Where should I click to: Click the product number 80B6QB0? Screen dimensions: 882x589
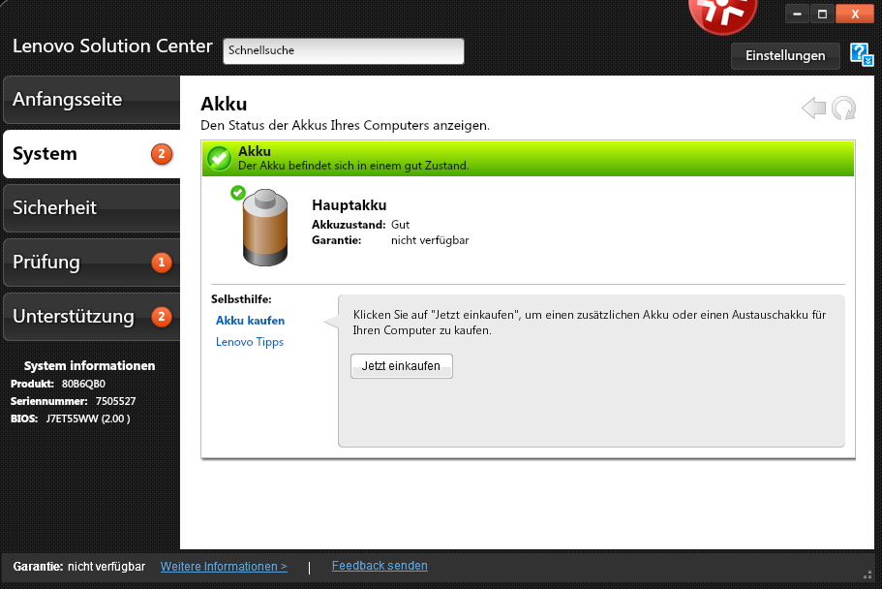pos(83,384)
